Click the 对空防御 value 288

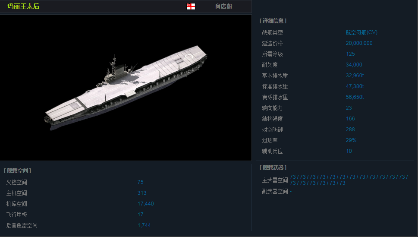click(350, 130)
